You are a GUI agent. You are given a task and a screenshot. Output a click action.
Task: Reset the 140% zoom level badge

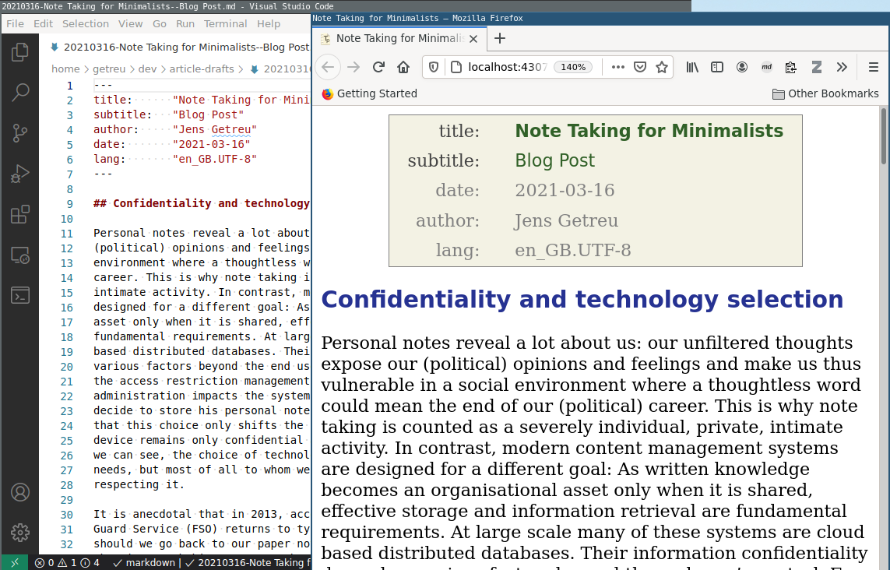click(x=573, y=67)
